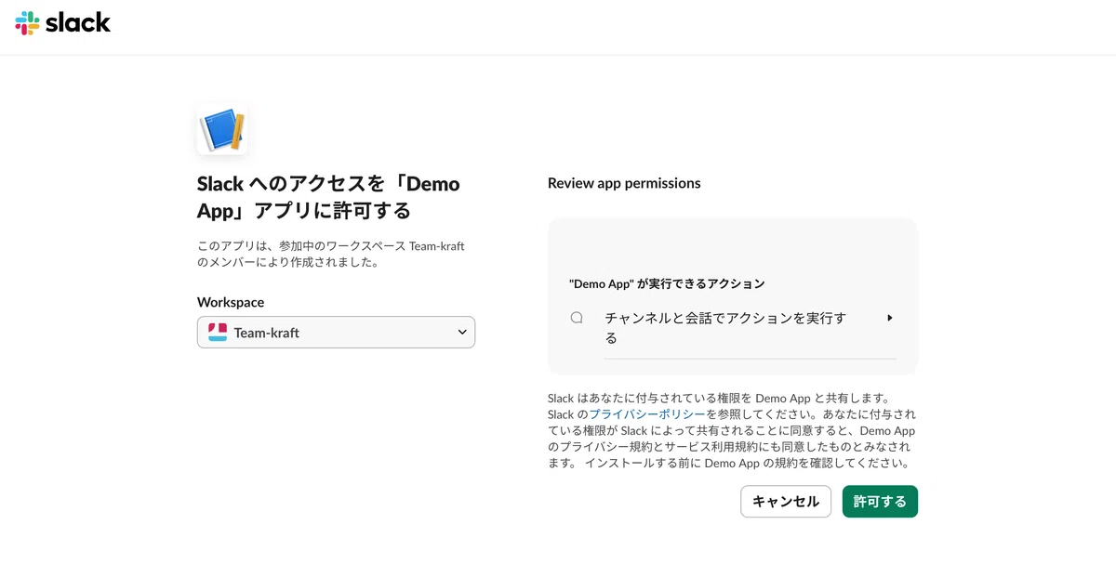The image size is (1116, 577).
Task: Open the プライバシーポリシー link
Action: [x=647, y=414]
